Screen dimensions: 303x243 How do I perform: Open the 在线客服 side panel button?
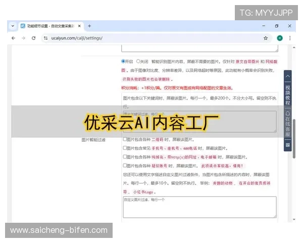[x=287, y=124]
